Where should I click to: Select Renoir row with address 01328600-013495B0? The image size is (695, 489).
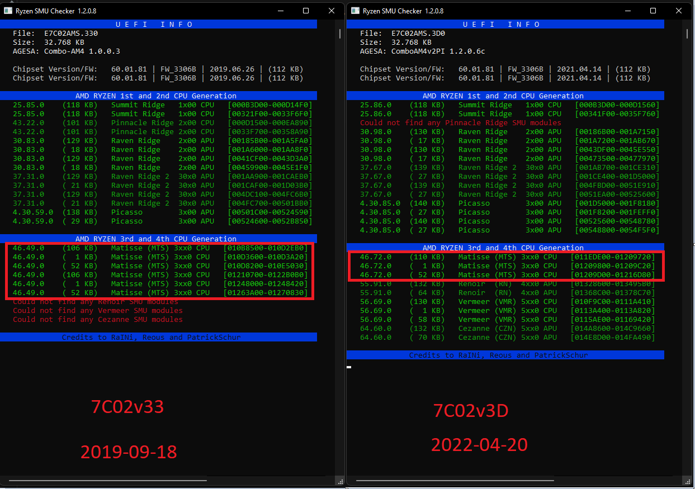coord(508,284)
